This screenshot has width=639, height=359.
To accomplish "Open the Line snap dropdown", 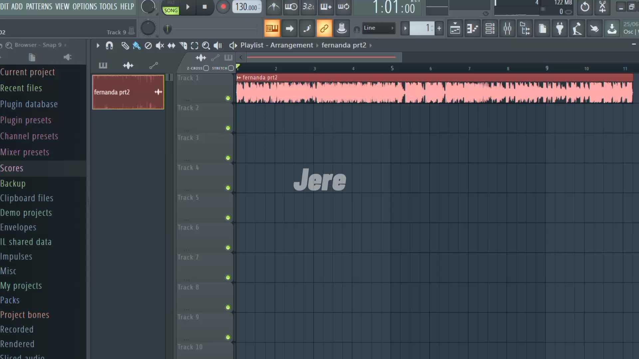I will pyautogui.click(x=379, y=28).
